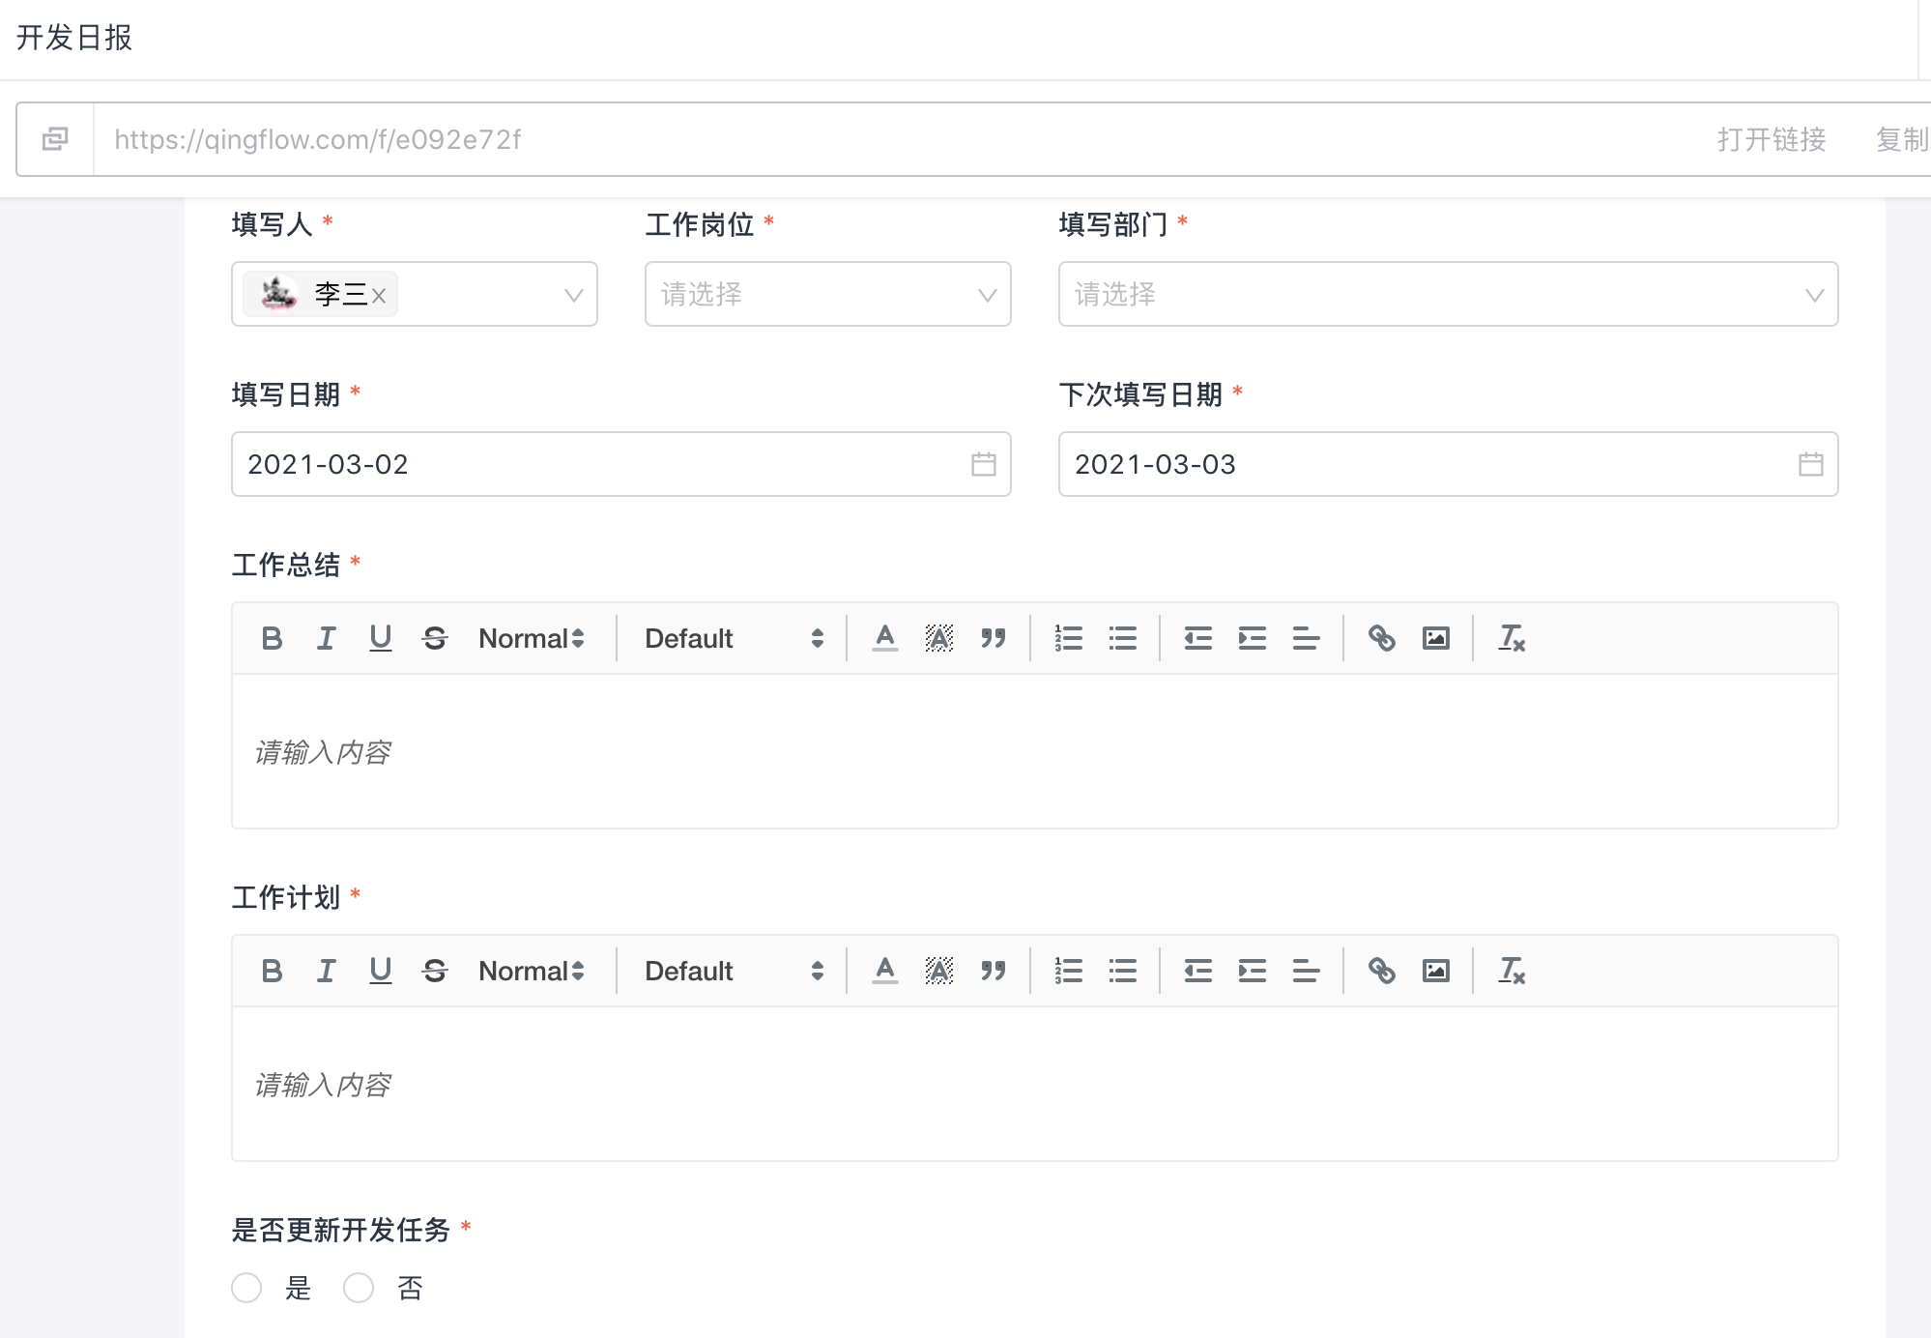Open Normal size dropdown in 工作总结 toolbar
Image resolution: width=1931 pixels, height=1338 pixels.
click(532, 638)
